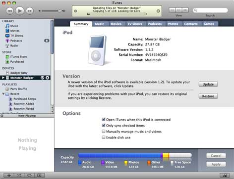The image size is (234, 179).
Task: Toggle repeat button in bottom bar
Action: pyautogui.click(x=29, y=176)
